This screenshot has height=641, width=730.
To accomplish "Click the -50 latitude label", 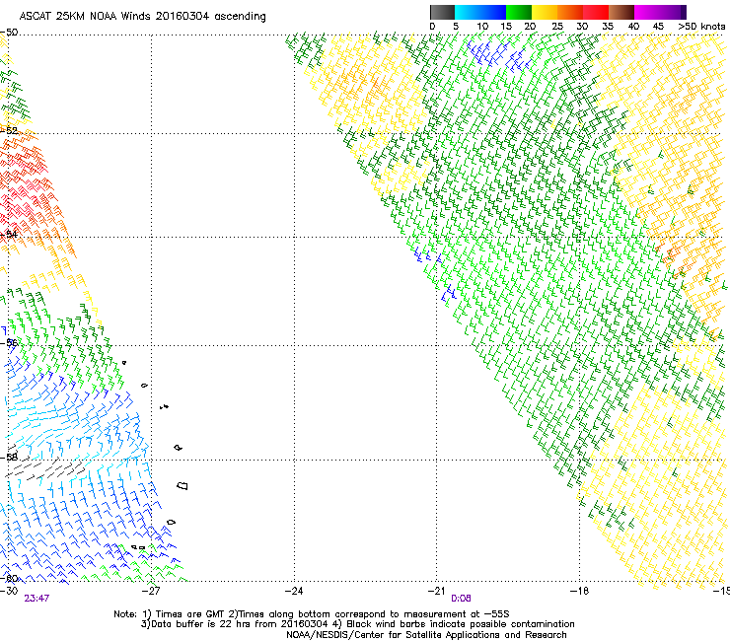I will [9, 33].
